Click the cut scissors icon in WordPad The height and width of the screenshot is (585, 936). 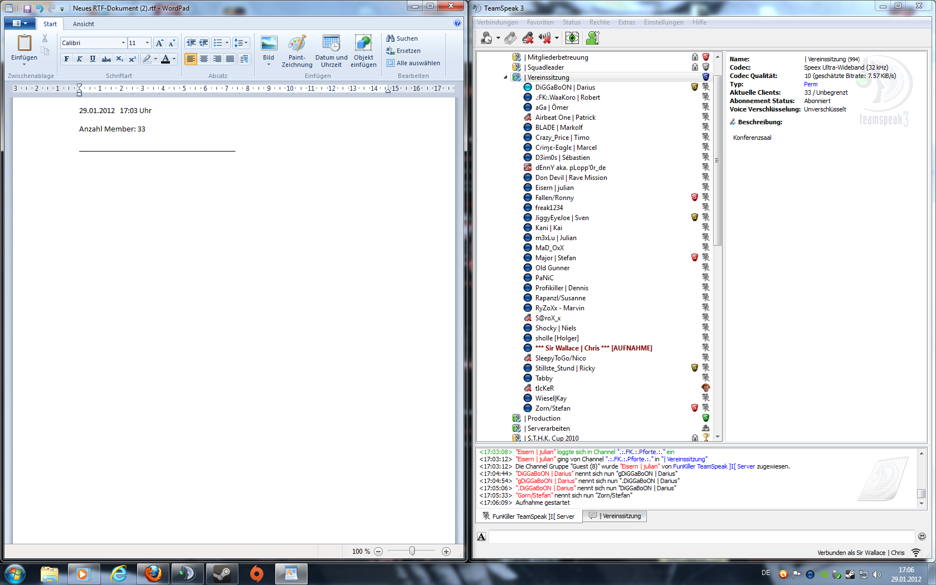(45, 39)
